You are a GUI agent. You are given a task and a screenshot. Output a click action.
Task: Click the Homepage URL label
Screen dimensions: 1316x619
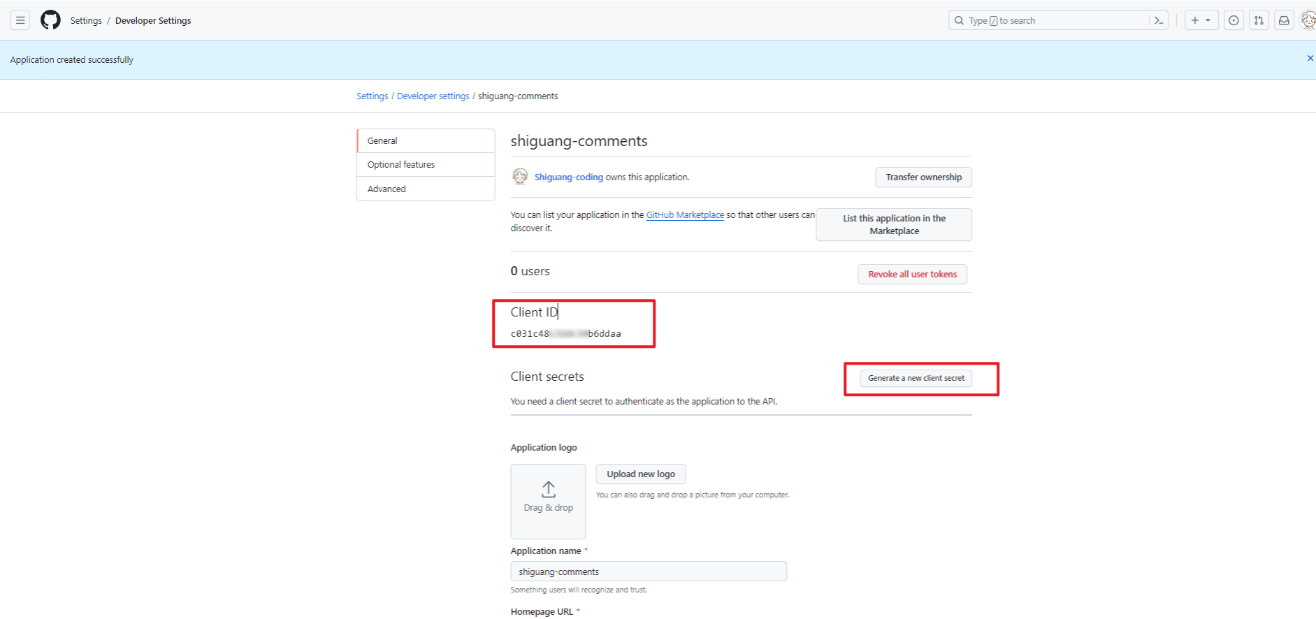542,611
